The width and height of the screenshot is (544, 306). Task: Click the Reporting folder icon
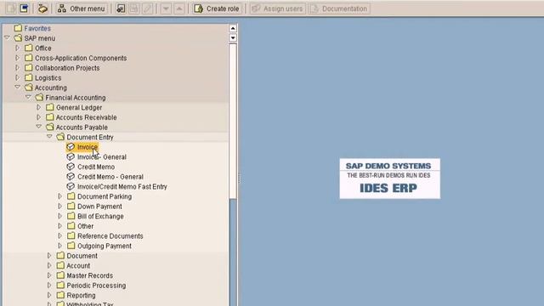60,295
